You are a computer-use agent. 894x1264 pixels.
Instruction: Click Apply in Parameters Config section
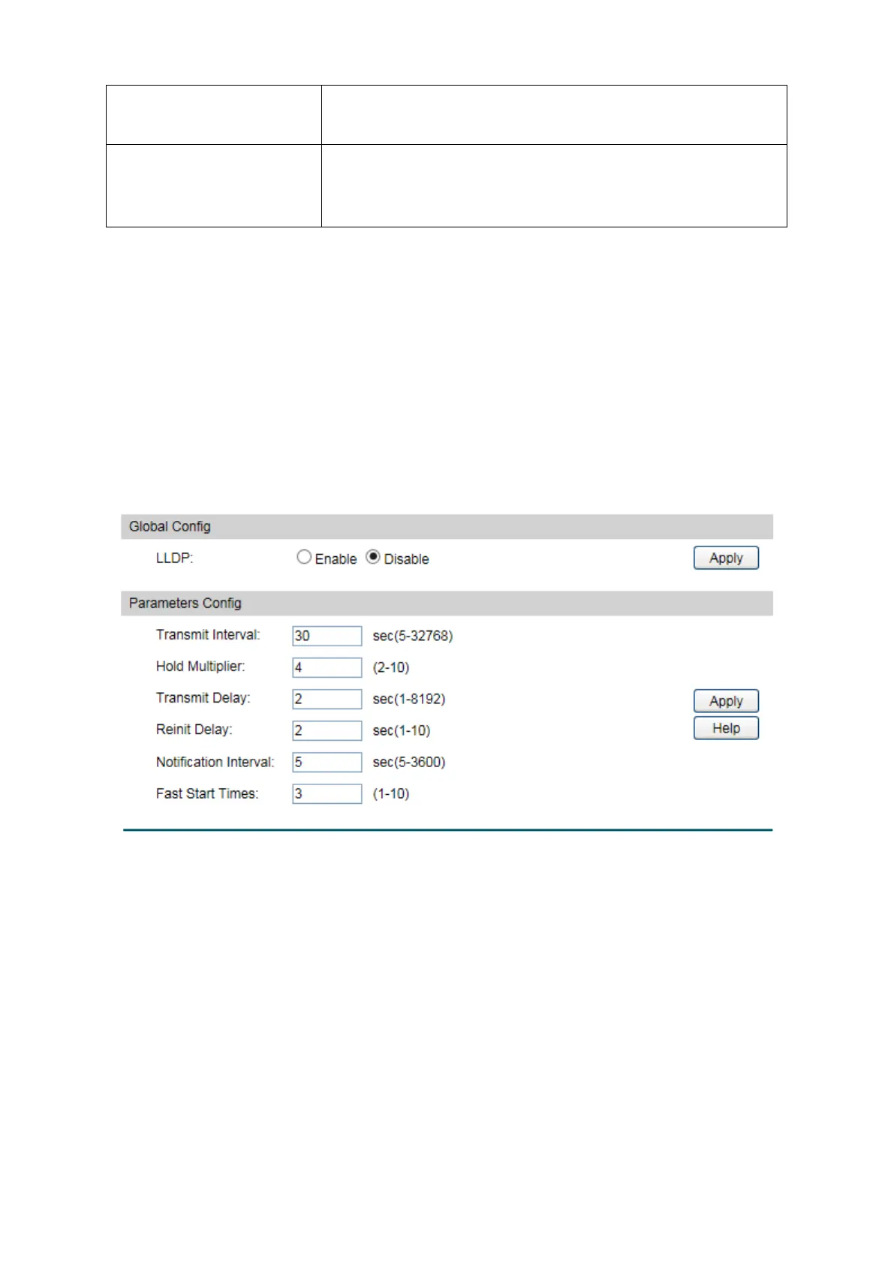(726, 701)
